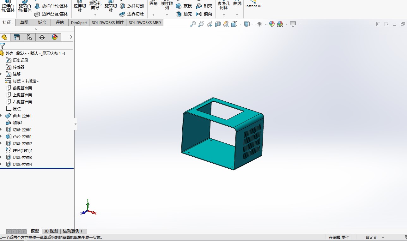Click Apply Scene icon in view toolbar
Viewport: 407px width, 241px height.
pos(280,24)
